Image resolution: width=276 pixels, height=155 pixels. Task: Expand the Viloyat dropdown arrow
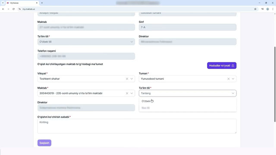132,79
